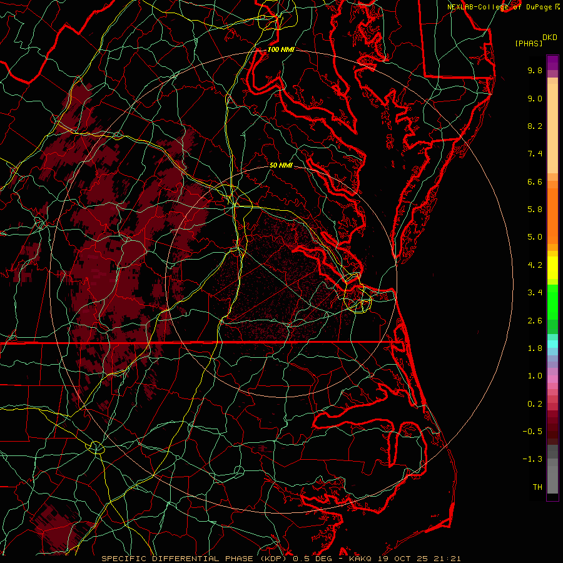Screen dimensions: 563x563
Task: Click the -1.3 scale value
Action: (532, 459)
